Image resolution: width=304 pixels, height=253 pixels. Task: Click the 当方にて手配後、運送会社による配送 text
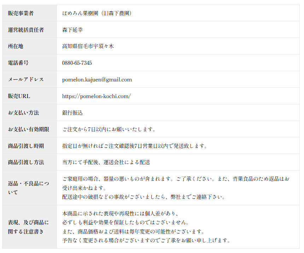click(106, 162)
